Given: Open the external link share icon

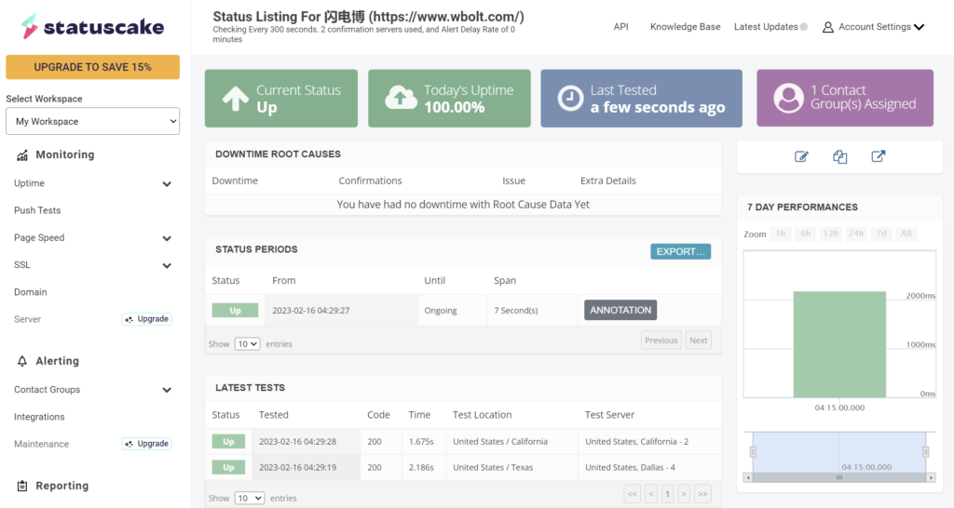Looking at the screenshot, I should pyautogui.click(x=878, y=157).
